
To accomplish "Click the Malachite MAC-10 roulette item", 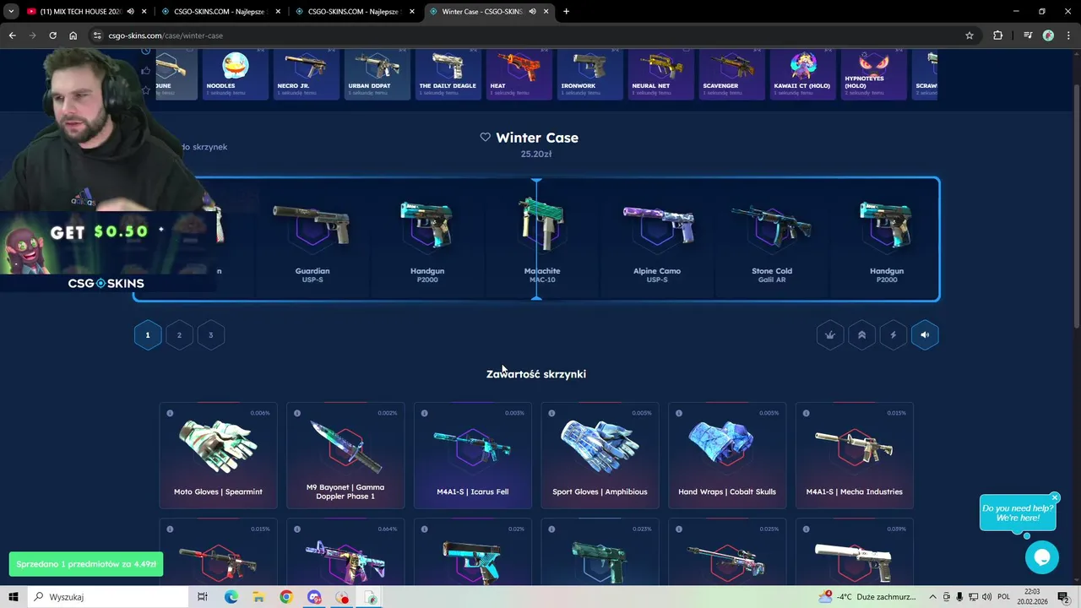I will coord(542,239).
